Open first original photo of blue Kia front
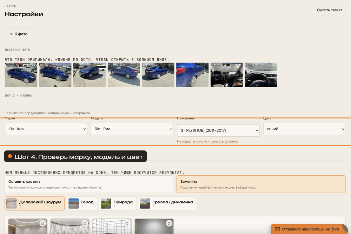This screenshot has height=234, width=351. pos(21,75)
